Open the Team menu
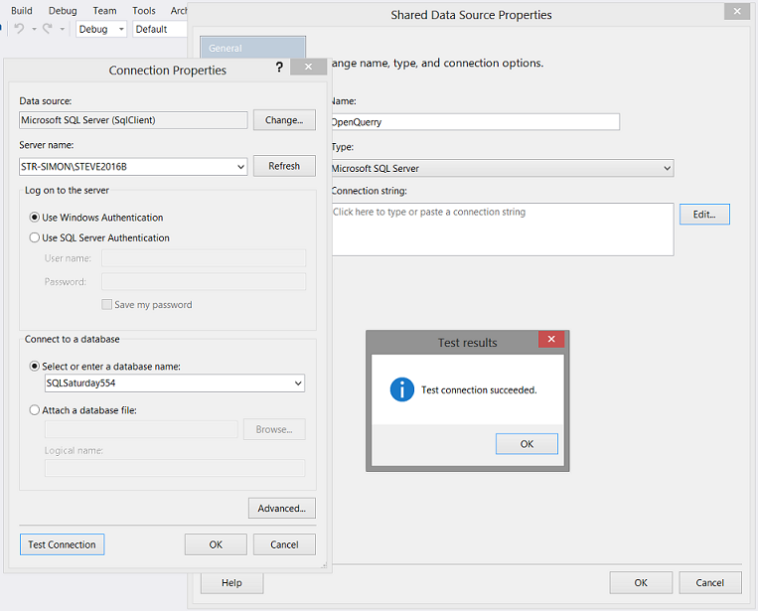The width and height of the screenshot is (758, 611). 104,10
